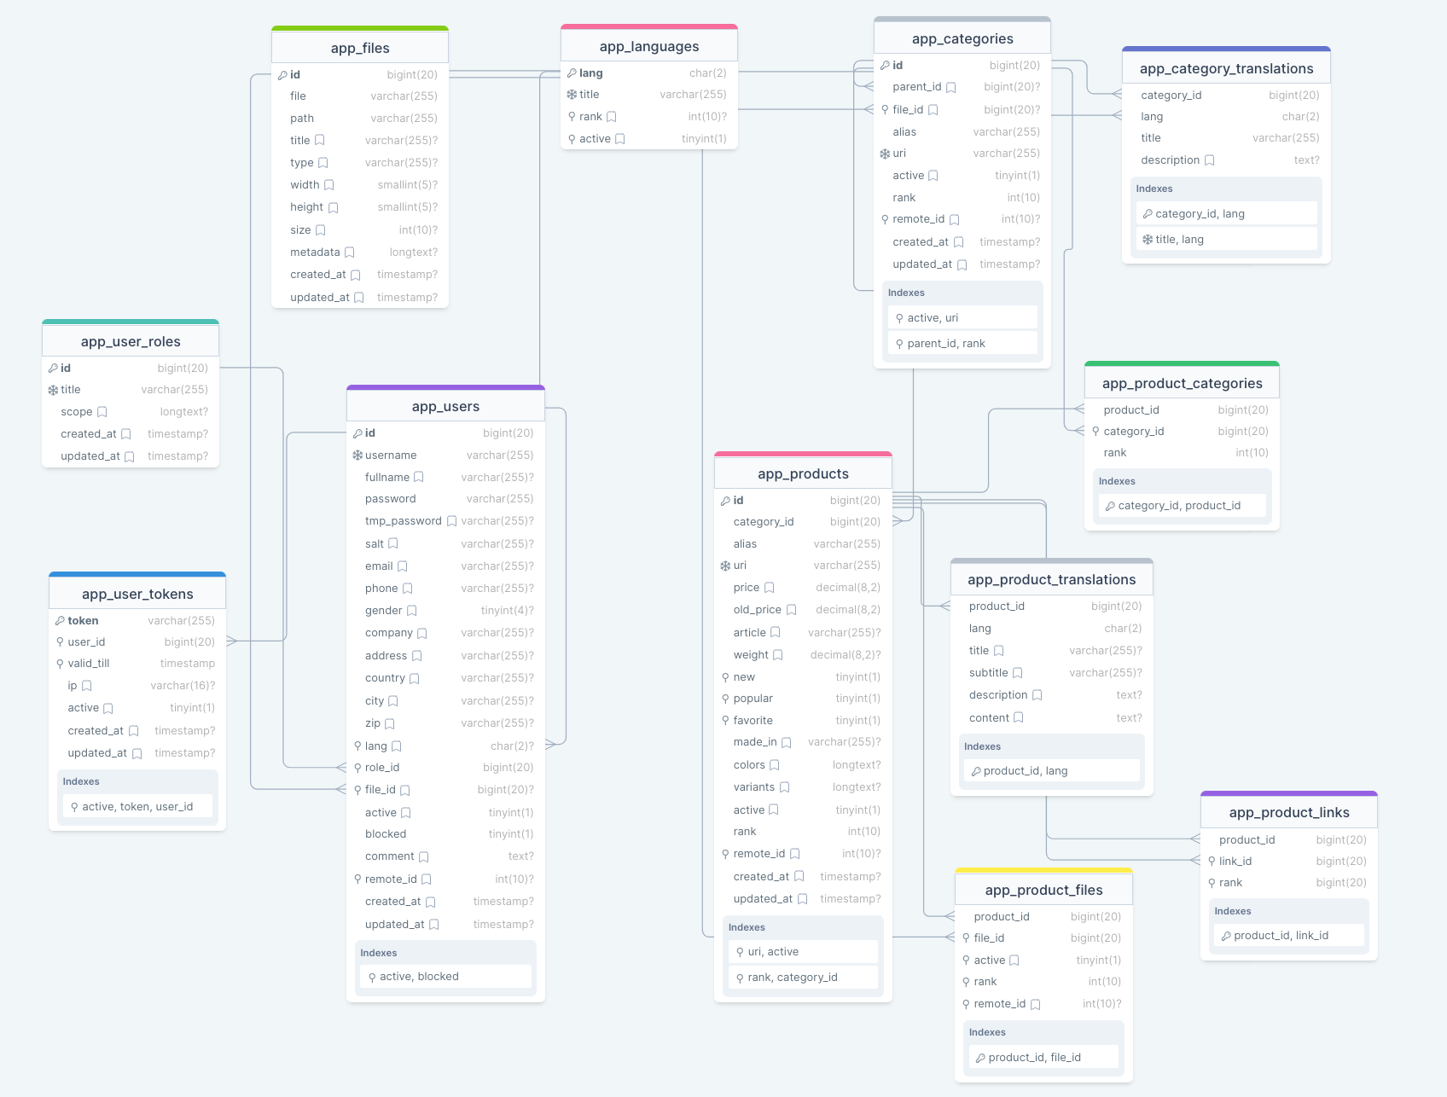Image resolution: width=1447 pixels, height=1097 pixels.
Task: Click the key icon in 'category_id, lang' index
Action: 1148,214
